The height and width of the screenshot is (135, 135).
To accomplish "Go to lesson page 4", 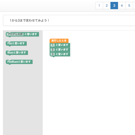I will coord(122,6).
